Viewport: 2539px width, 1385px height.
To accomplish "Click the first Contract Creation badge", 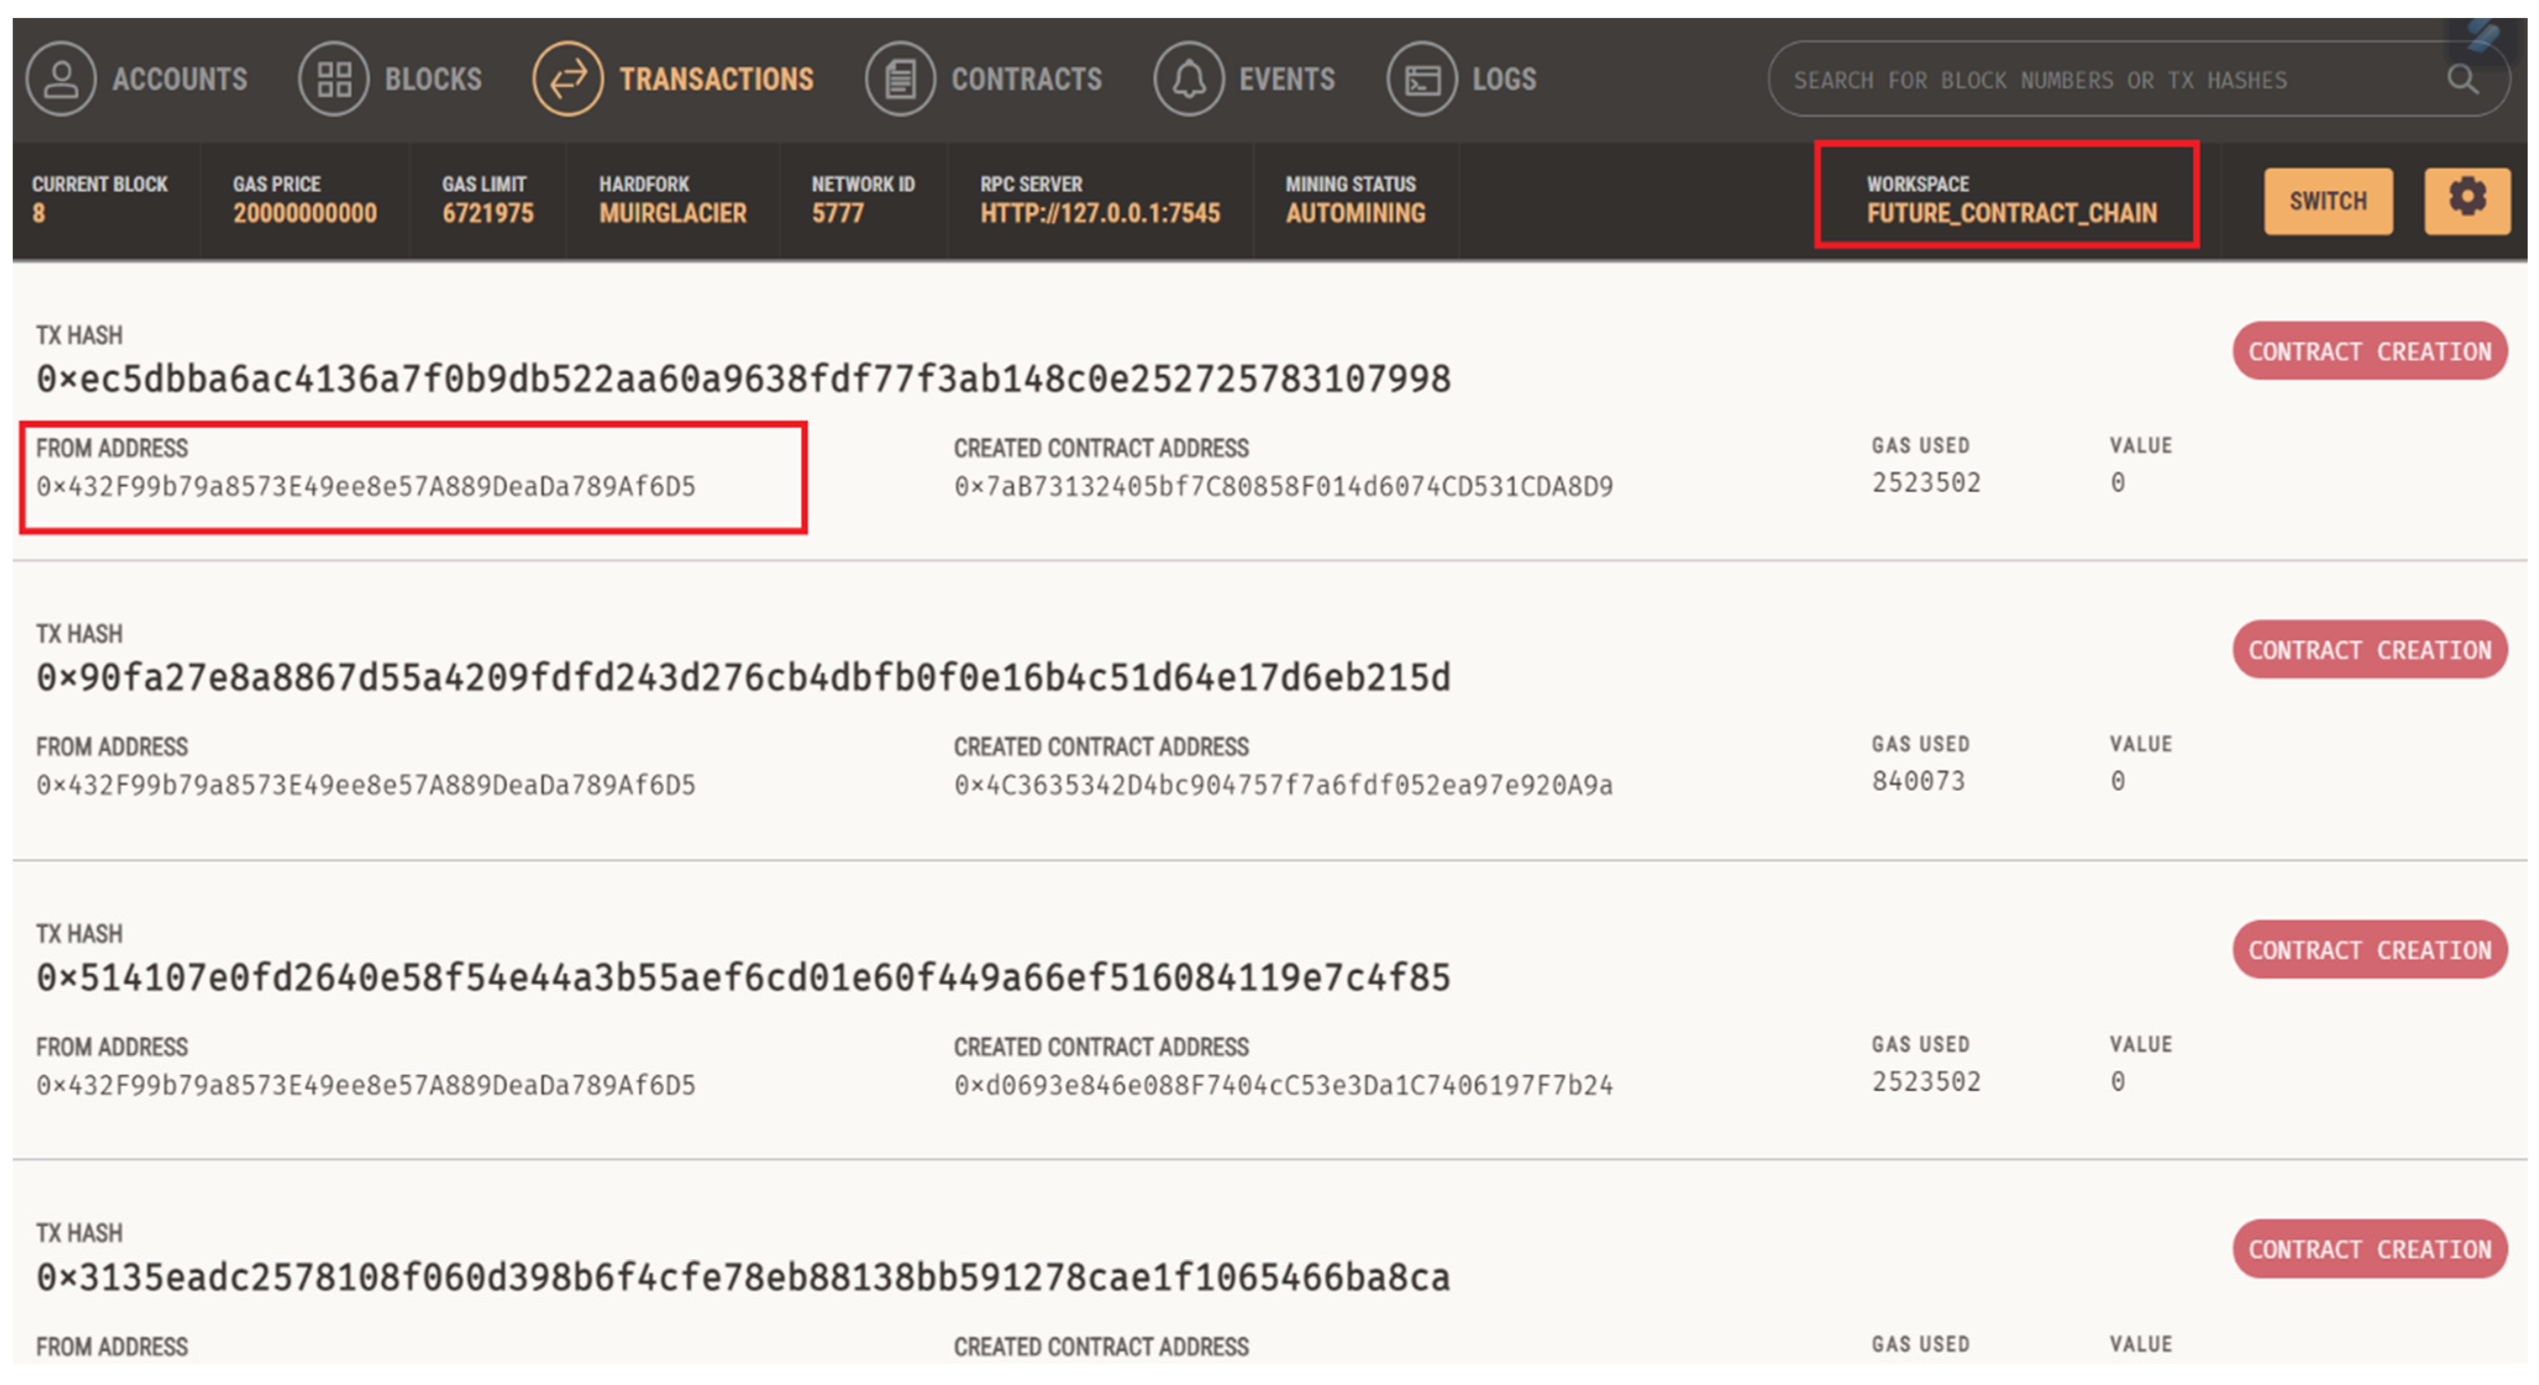I will tap(2369, 351).
